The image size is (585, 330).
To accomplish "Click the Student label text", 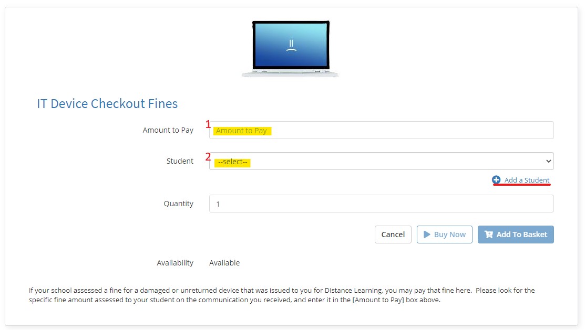I will [x=180, y=161].
